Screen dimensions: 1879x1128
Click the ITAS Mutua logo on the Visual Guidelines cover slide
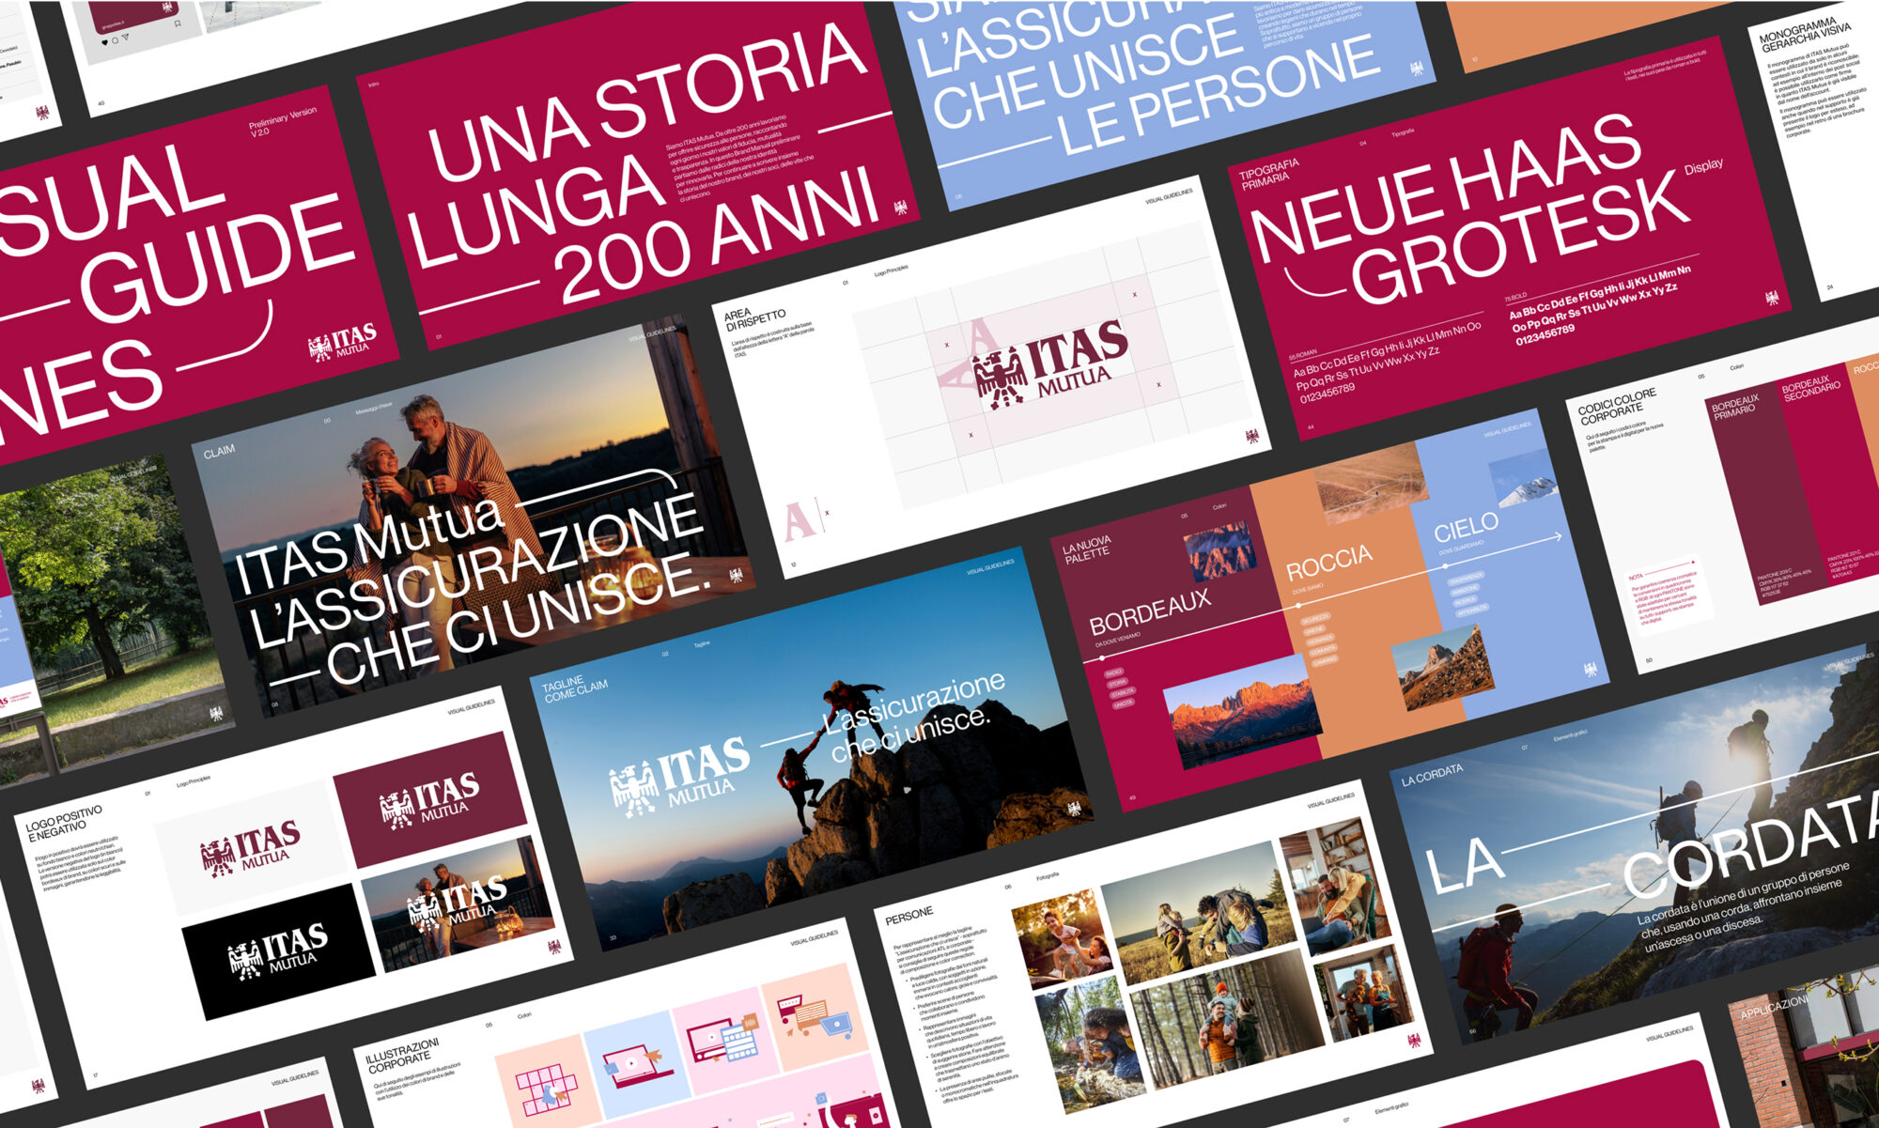(343, 343)
